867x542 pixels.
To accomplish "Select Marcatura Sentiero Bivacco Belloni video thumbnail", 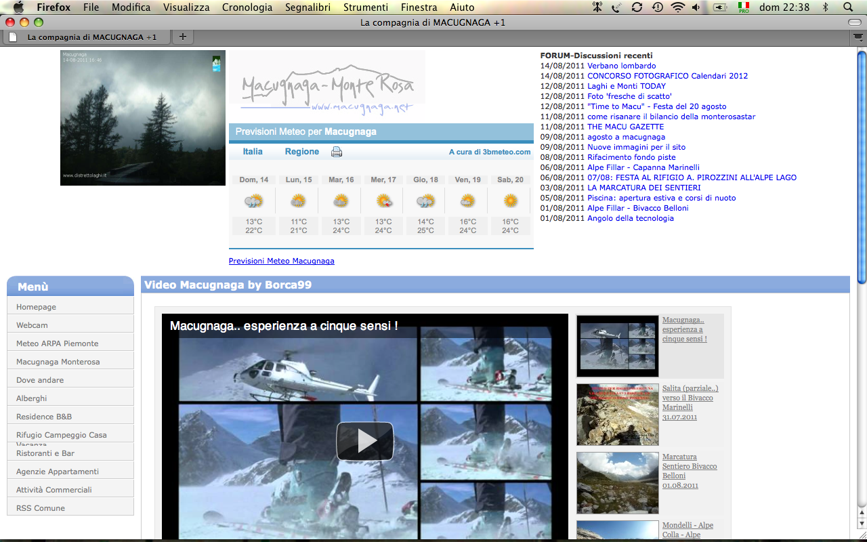I will pos(618,482).
